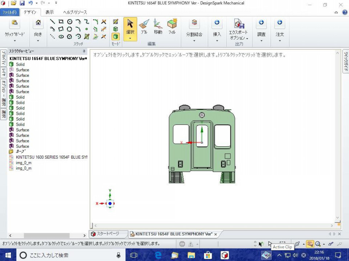
Task: Select the Create Rounded Corner tool
Action: [x=96, y=21]
